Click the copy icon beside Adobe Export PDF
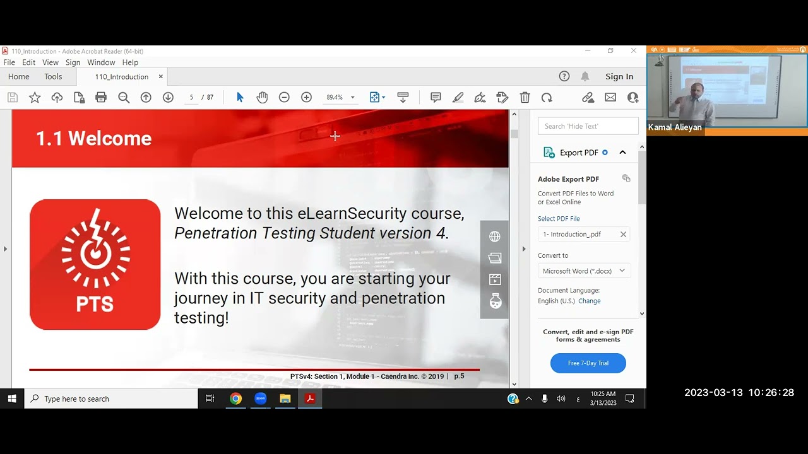Image resolution: width=808 pixels, height=454 pixels. pyautogui.click(x=626, y=178)
